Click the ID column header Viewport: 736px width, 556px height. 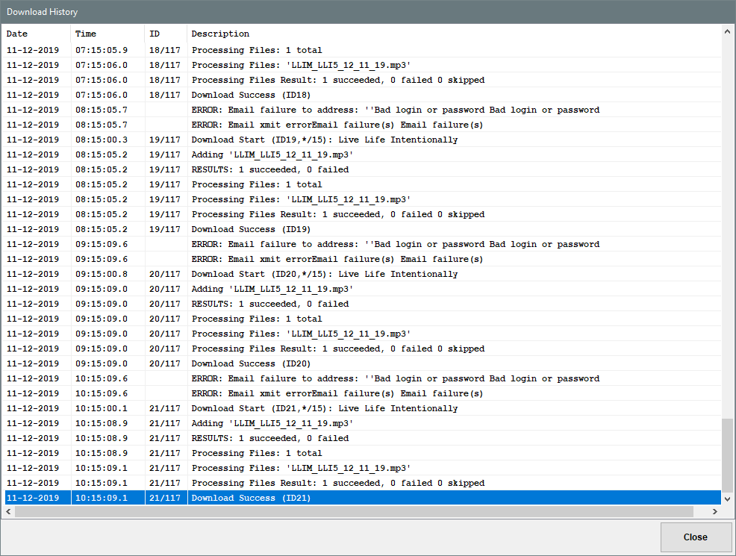click(165, 34)
